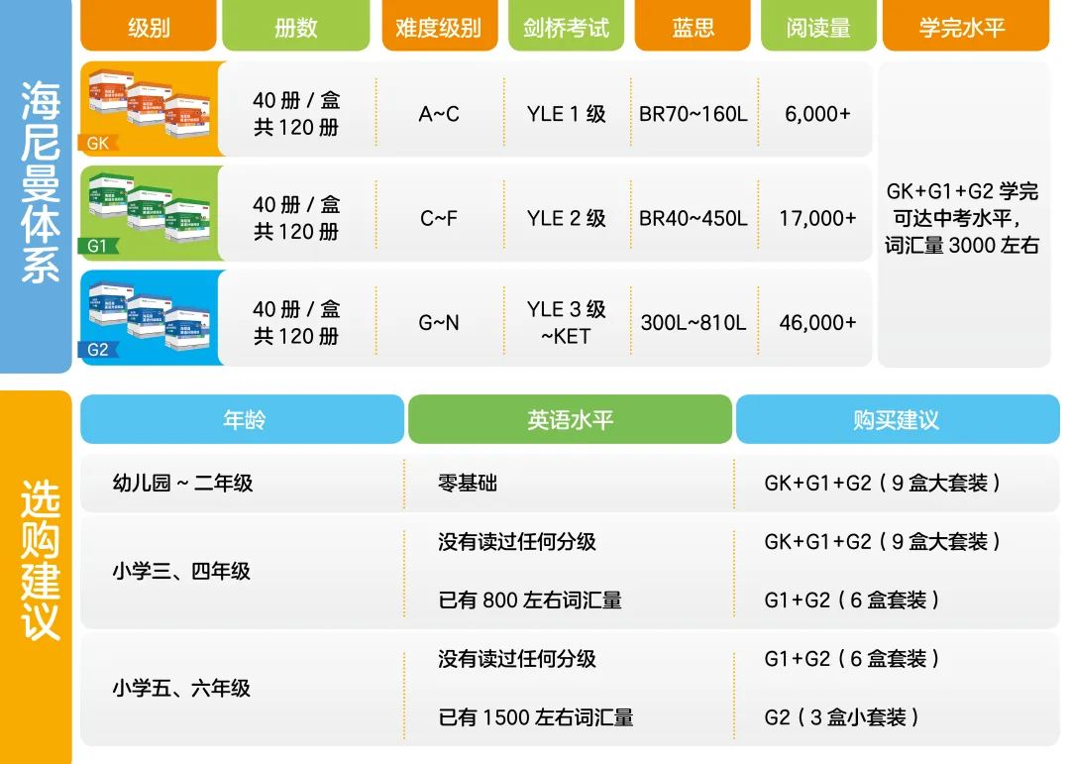
Task: Click the 已有 1500 左右词汇量 level
Action: pos(536,717)
